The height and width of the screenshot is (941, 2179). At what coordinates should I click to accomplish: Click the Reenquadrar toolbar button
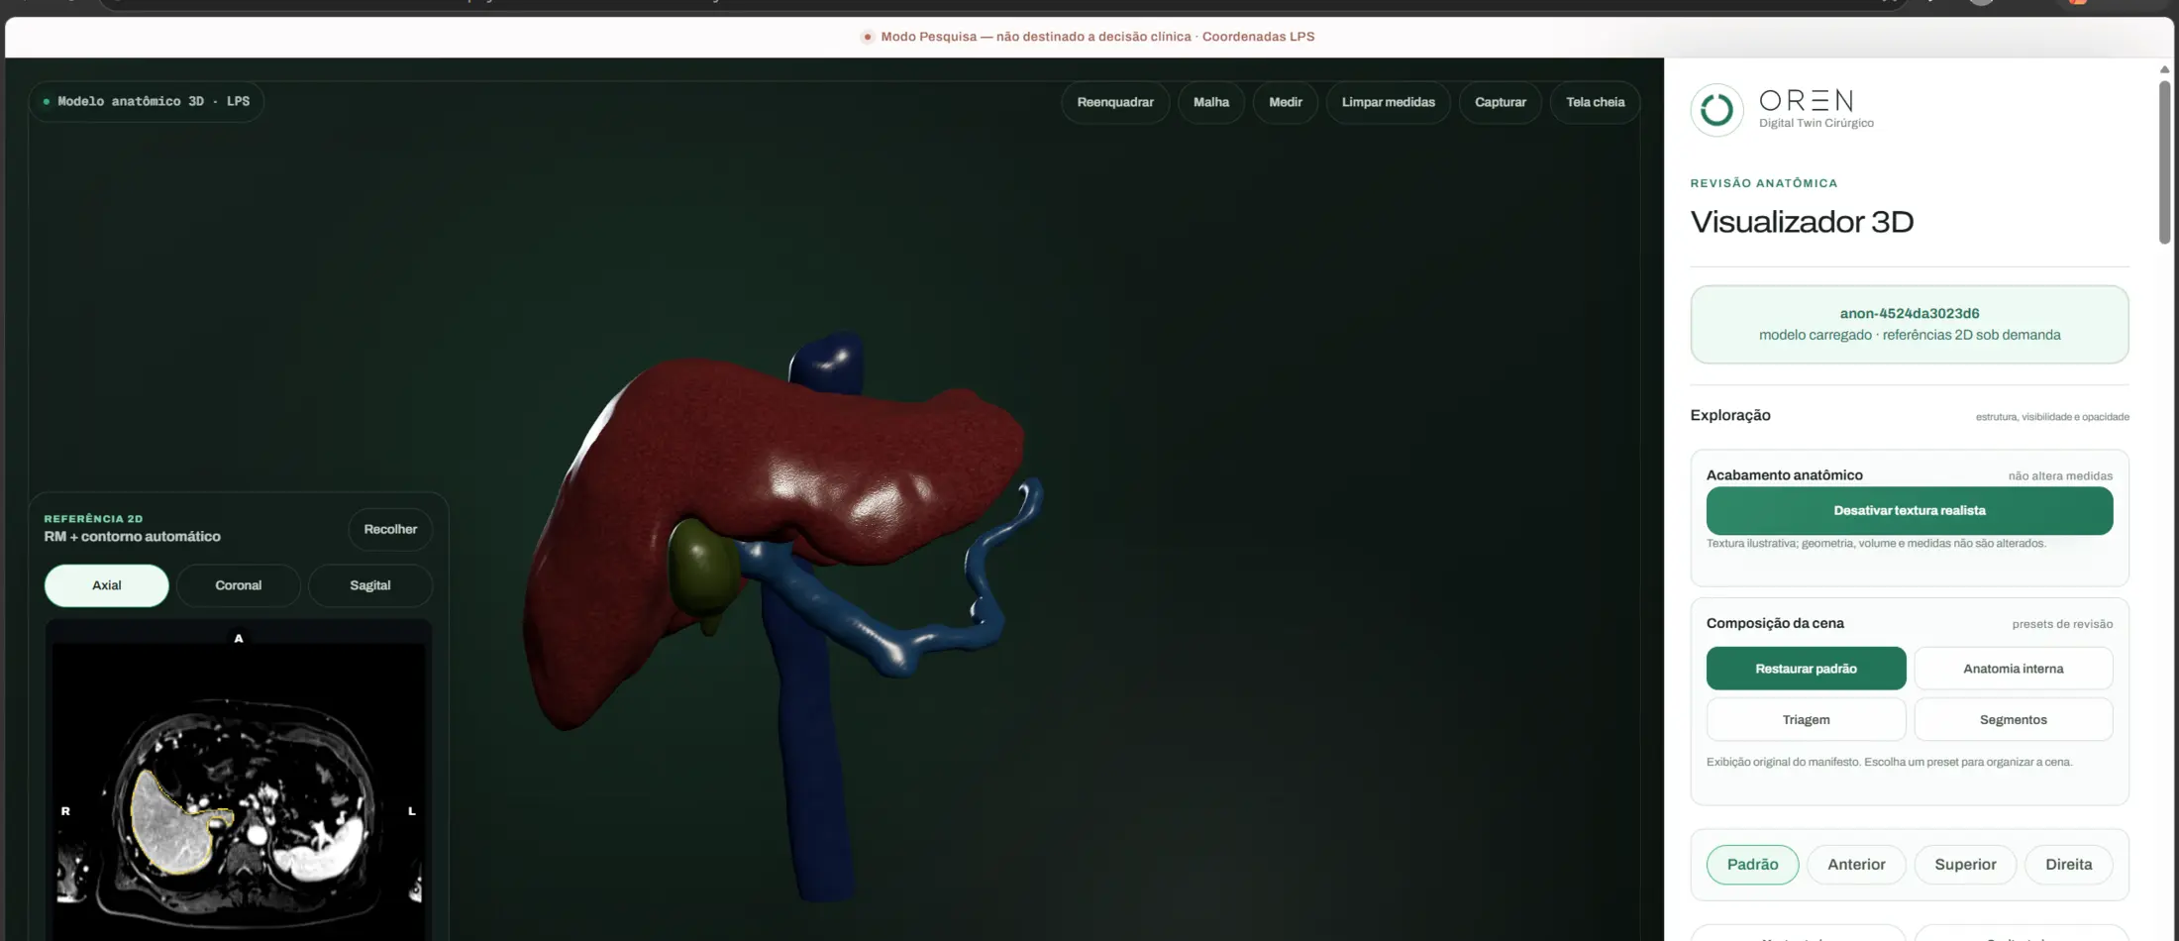[x=1115, y=102]
